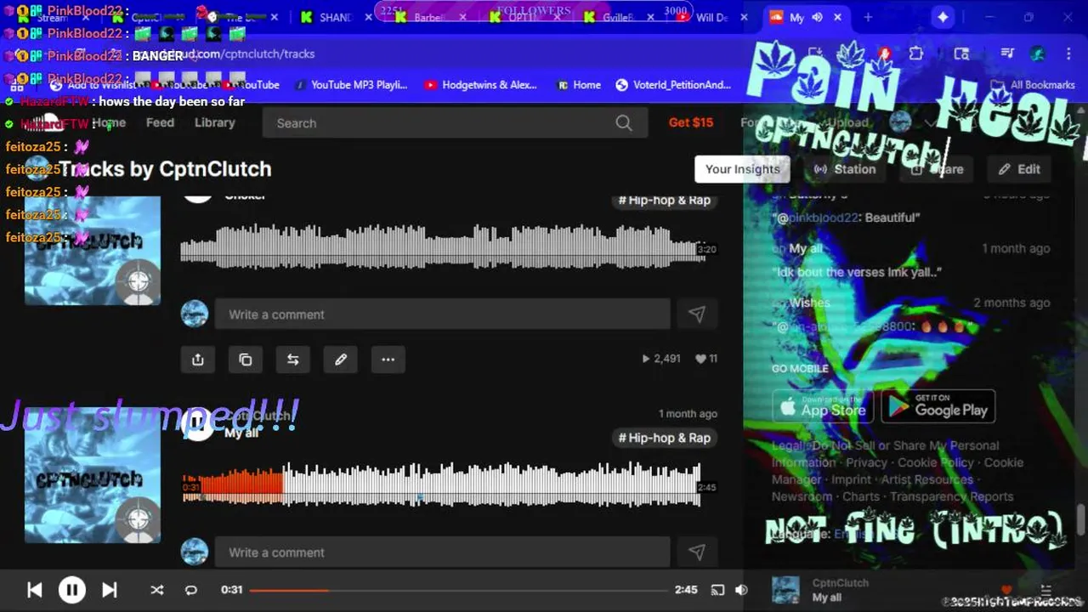This screenshot has height=612, width=1088.
Task: Open the Newsroom footer link
Action: coord(802,496)
